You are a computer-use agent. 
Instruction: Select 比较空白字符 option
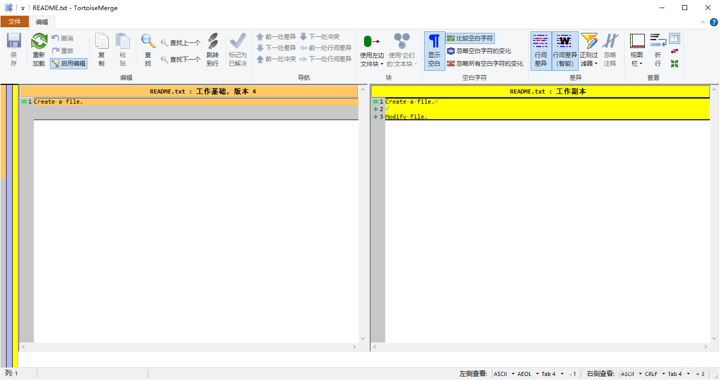[x=470, y=38]
